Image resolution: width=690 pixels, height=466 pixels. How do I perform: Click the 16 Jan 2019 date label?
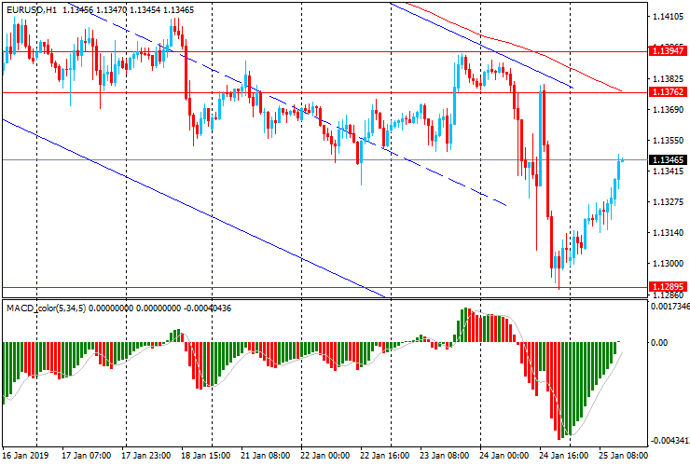click(x=25, y=456)
